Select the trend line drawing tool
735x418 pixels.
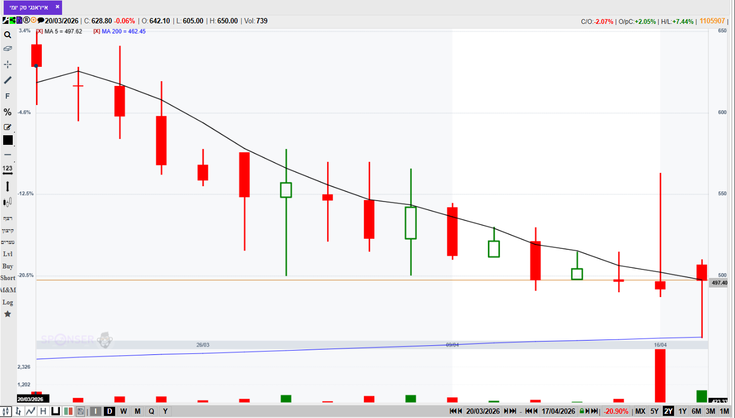tap(7, 80)
